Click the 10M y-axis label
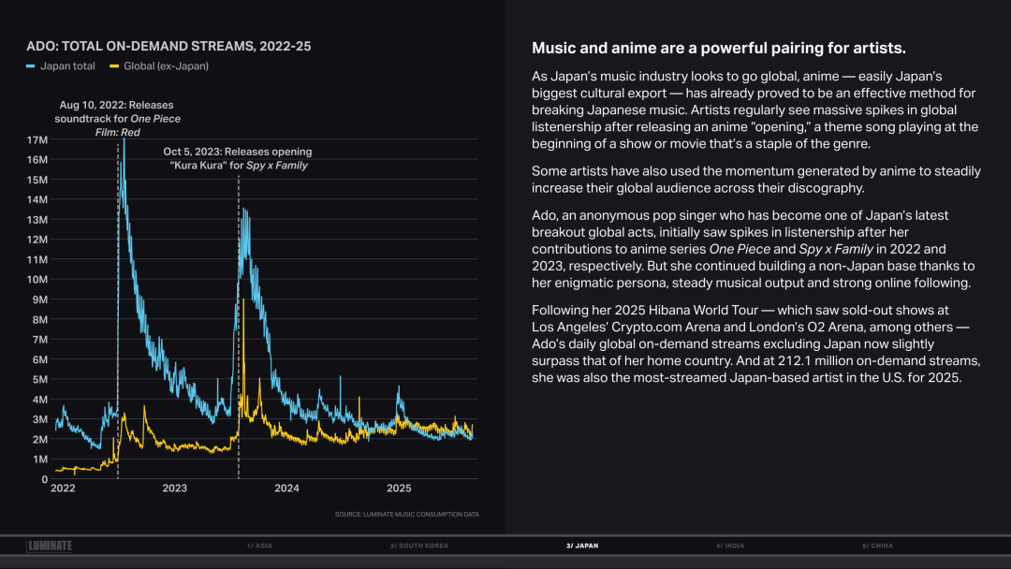Screen dimensions: 1011x569 (38, 279)
